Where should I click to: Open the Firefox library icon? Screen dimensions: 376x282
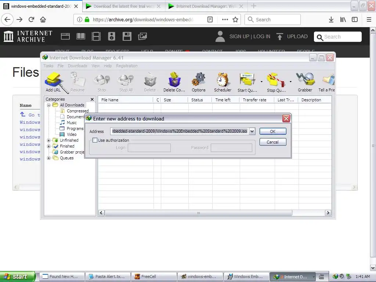point(343,20)
